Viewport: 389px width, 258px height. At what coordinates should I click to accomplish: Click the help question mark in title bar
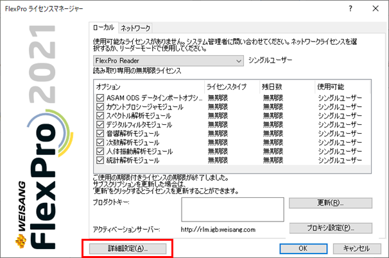pos(350,9)
